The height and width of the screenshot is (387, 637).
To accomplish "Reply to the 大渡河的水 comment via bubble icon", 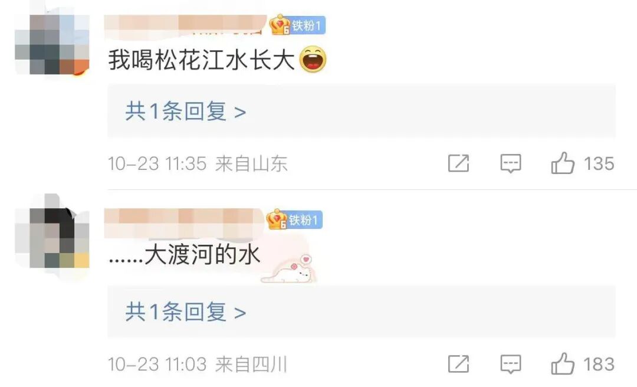I will click(x=511, y=364).
